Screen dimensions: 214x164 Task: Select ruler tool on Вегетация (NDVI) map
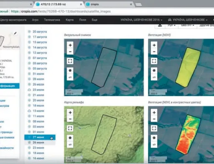pyautogui.click(x=154, y=77)
